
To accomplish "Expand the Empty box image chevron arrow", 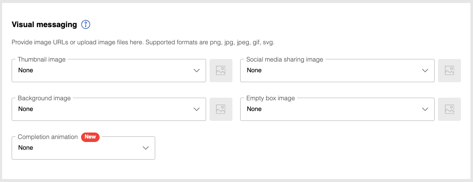I will [x=425, y=109].
